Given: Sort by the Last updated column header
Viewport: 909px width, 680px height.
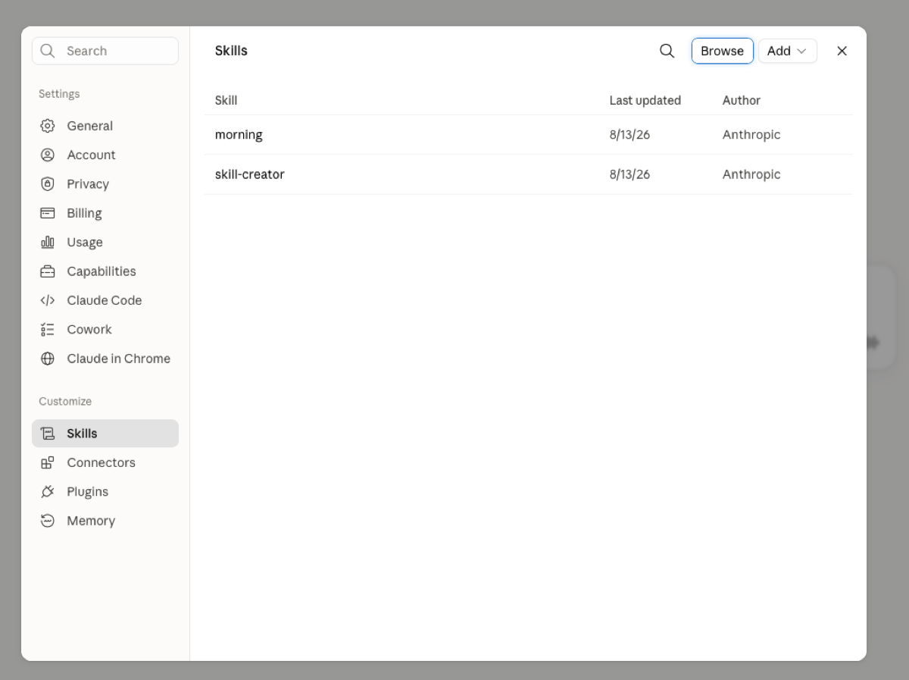Looking at the screenshot, I should [x=645, y=100].
